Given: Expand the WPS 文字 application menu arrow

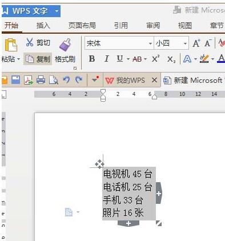Looking at the screenshot, I should (57, 11).
